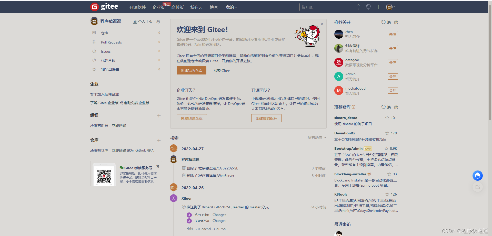Open the BootstrapAdmin repository link
The image size is (492, 236).
[348, 148]
